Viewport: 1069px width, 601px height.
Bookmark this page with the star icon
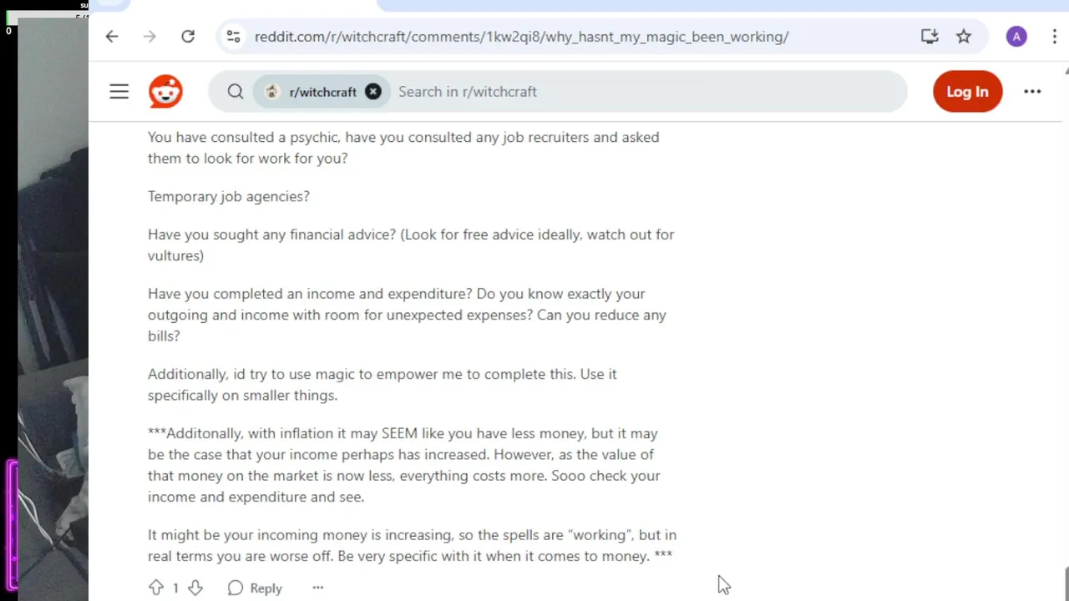[964, 37]
